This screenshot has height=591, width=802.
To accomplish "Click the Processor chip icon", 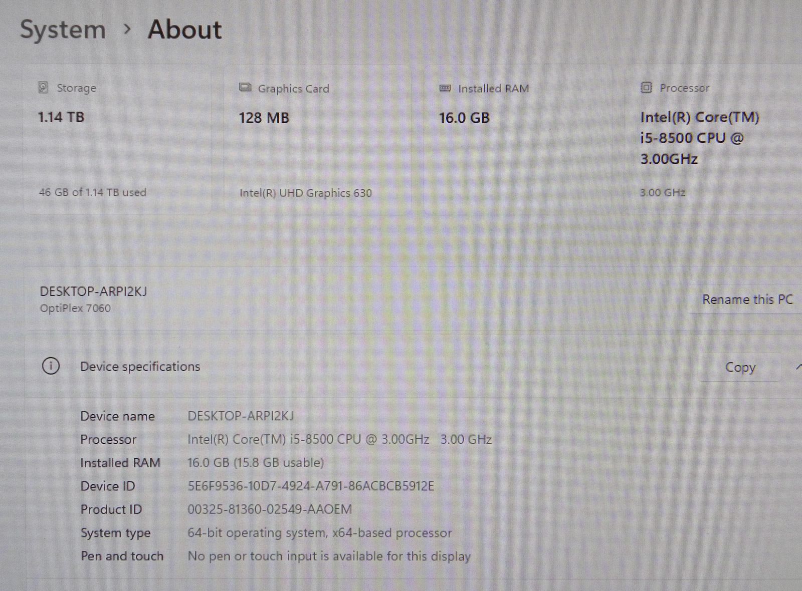I will click(646, 88).
